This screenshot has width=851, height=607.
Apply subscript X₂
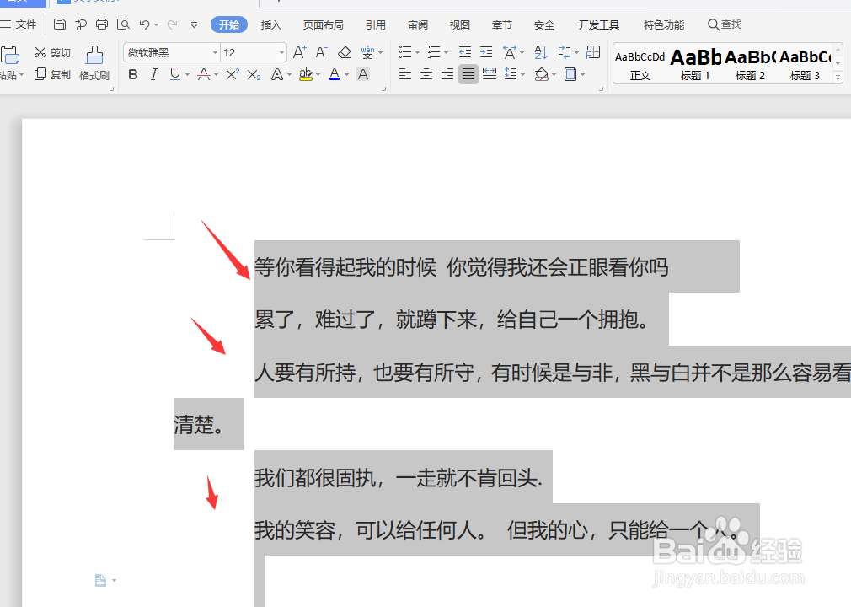(x=254, y=74)
